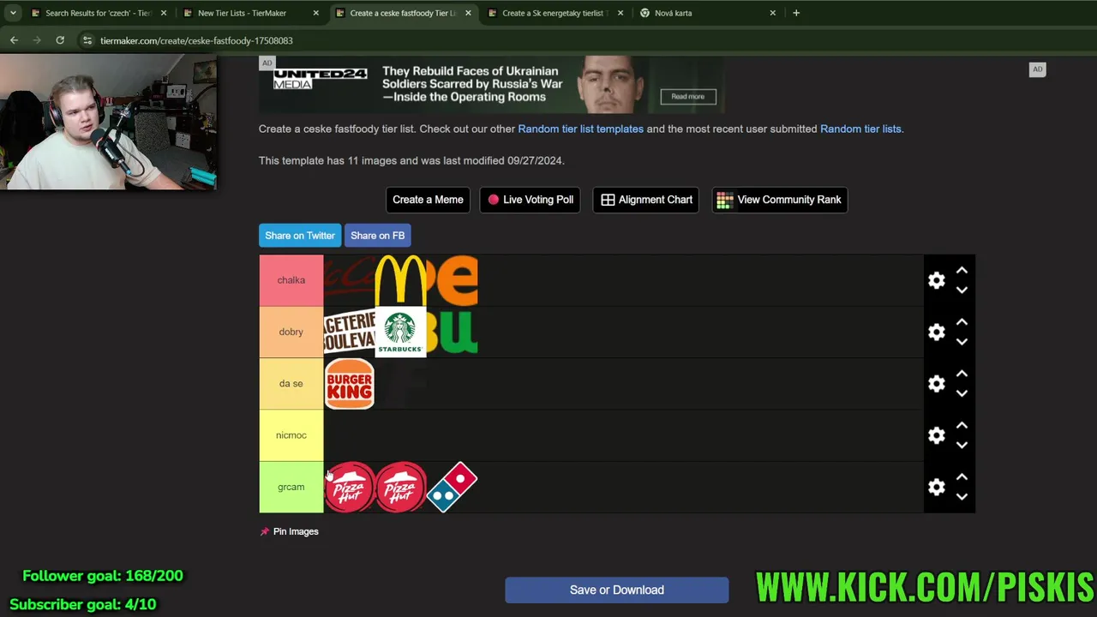Image resolution: width=1097 pixels, height=617 pixels.
Task: Select the Bageterie Boulevard logo
Action: pos(350,332)
